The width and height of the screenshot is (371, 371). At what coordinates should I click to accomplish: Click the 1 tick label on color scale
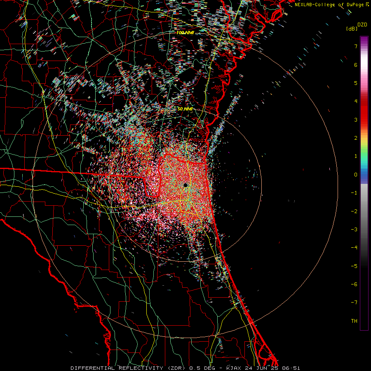click(x=356, y=156)
